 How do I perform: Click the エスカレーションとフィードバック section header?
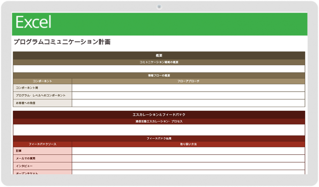pyautogui.click(x=159, y=115)
